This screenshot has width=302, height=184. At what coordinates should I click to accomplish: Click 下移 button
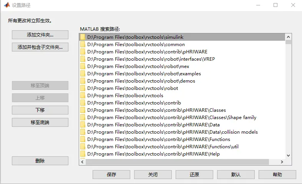click(x=40, y=110)
